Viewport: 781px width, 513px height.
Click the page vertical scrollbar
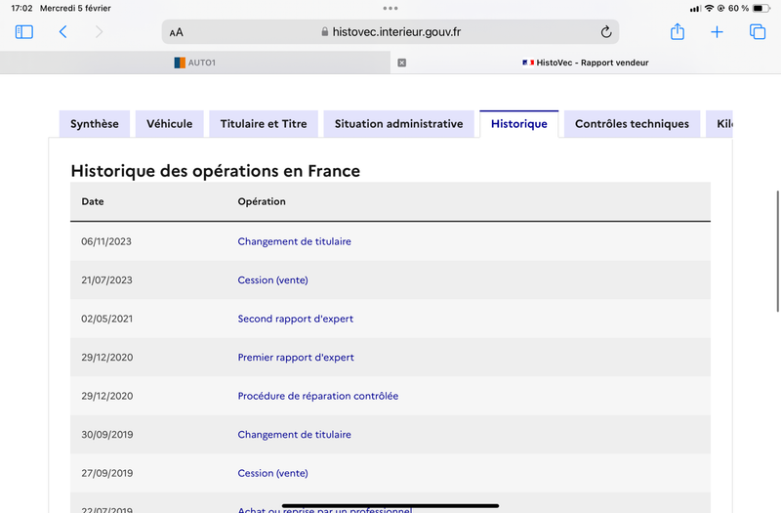[x=777, y=251]
